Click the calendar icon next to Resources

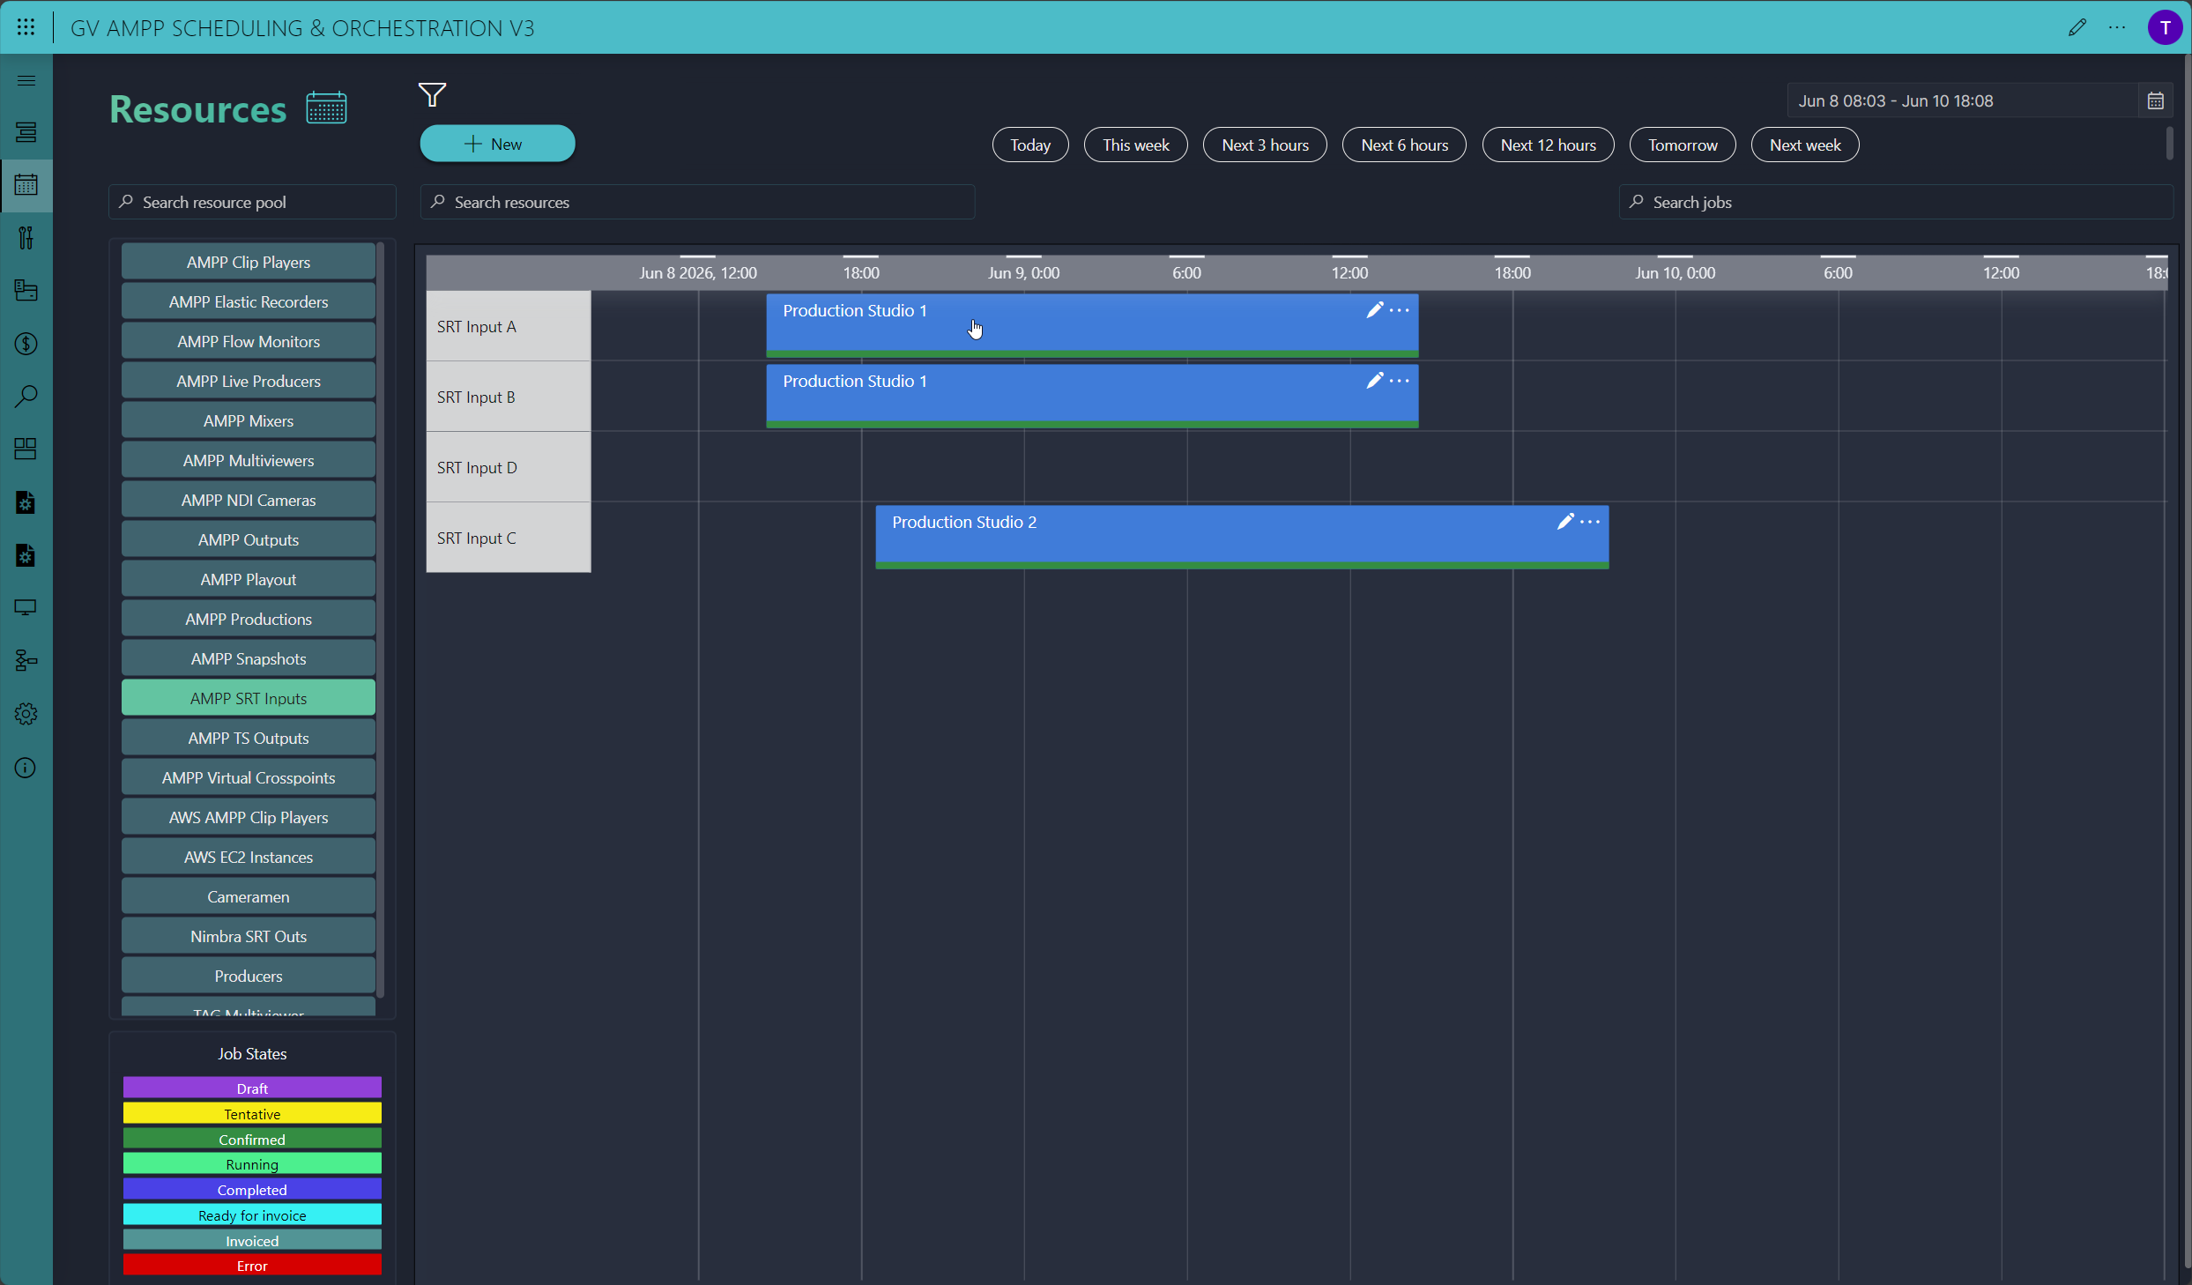[x=326, y=108]
